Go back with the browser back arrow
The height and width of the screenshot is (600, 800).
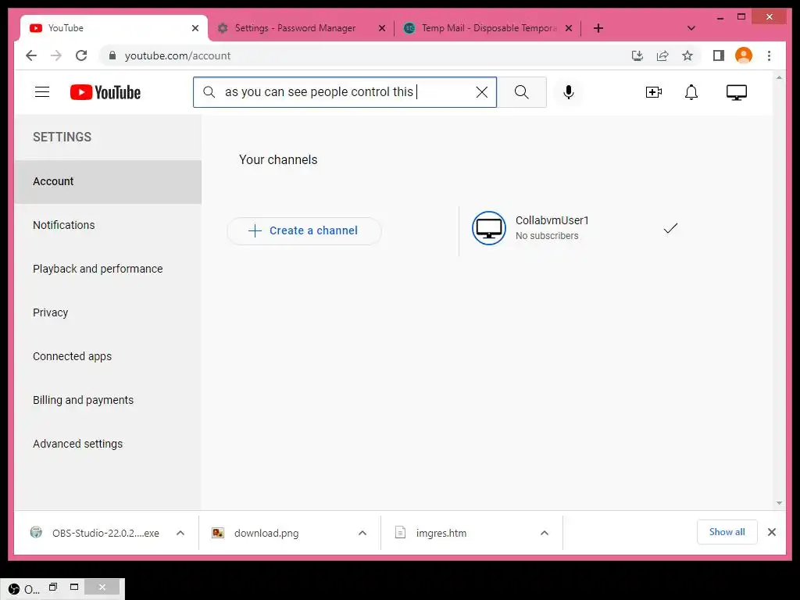coord(31,55)
